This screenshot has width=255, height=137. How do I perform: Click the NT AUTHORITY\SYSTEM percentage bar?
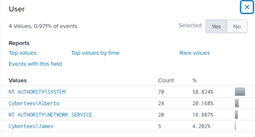click(240, 92)
